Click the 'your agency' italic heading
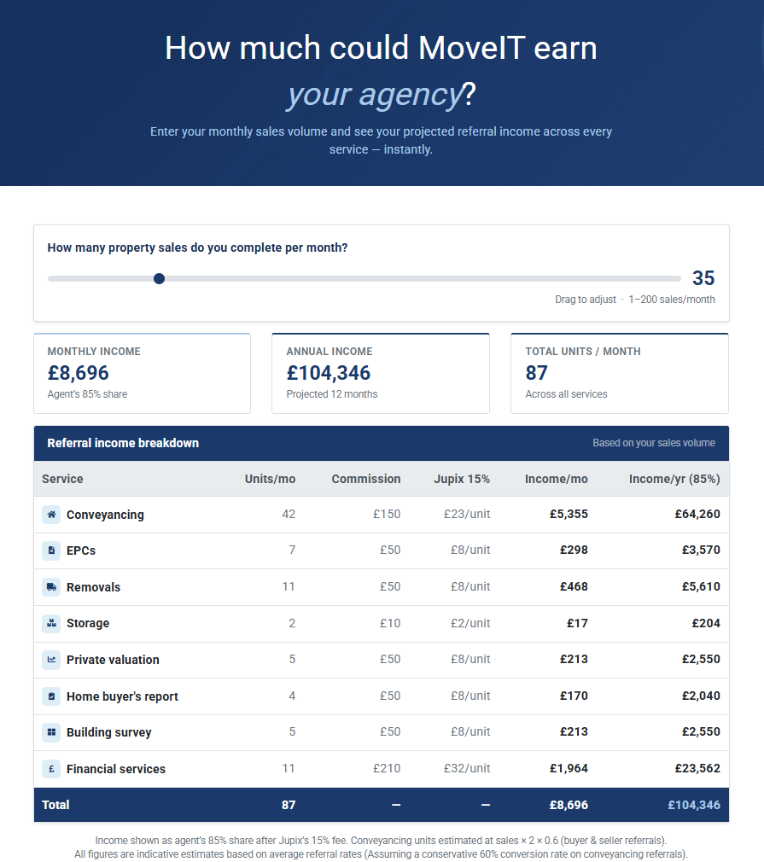This screenshot has height=862, width=764. [376, 95]
